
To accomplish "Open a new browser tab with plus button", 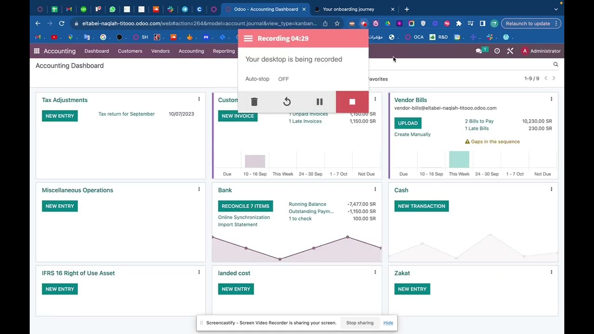I will coord(407,9).
